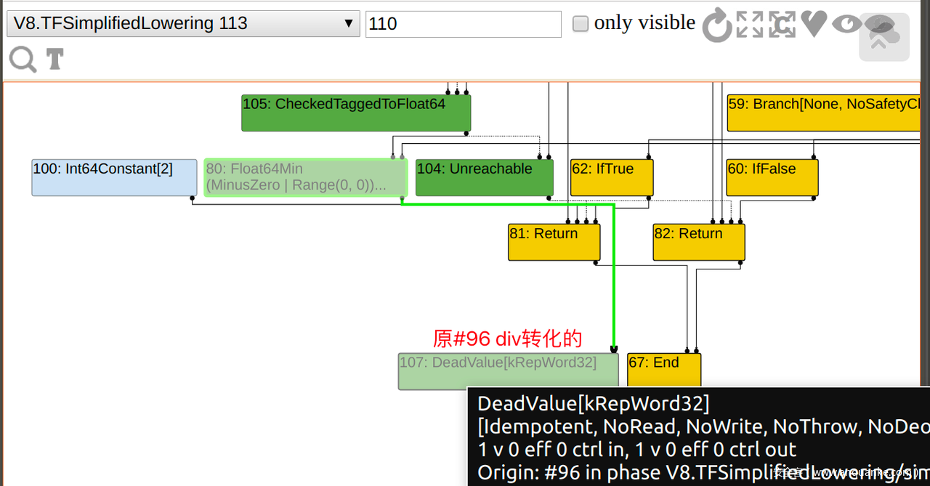Select the 62: IfTrue control node
This screenshot has height=486, width=930.
click(612, 177)
